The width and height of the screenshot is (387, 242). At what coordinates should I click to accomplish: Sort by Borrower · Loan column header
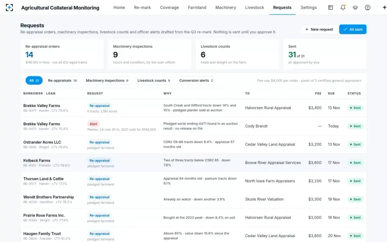point(39,94)
